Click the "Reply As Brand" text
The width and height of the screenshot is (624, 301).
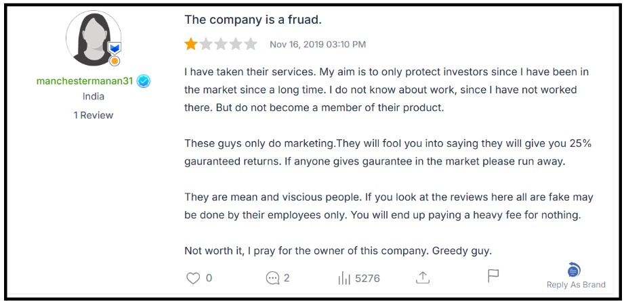576,285
